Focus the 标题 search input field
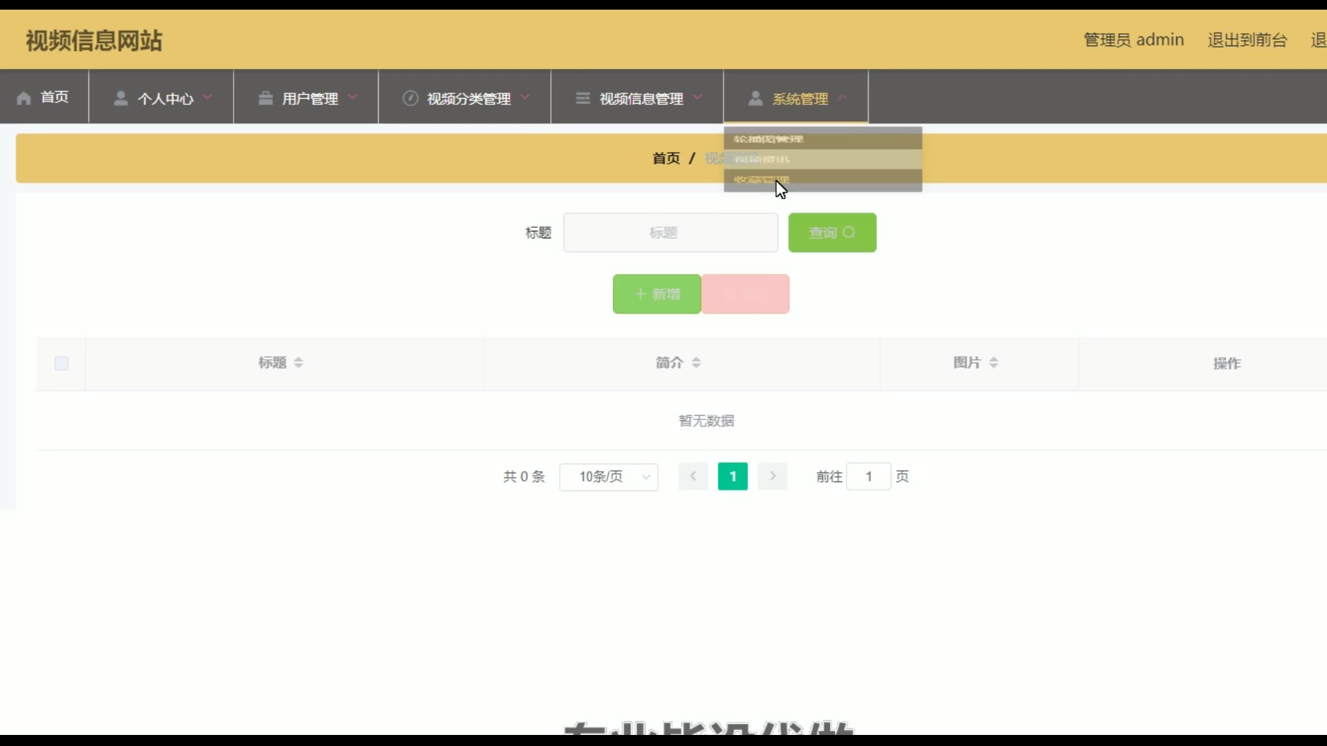Viewport: 1327px width, 746px height. point(670,233)
